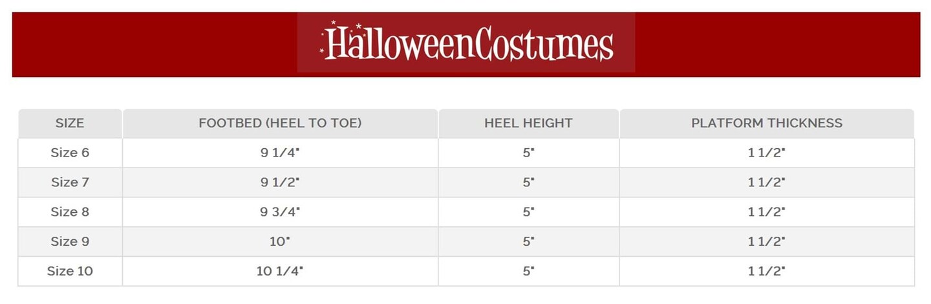Select the Size 9 row label
Screen dimensions: 931x304
click(70, 241)
